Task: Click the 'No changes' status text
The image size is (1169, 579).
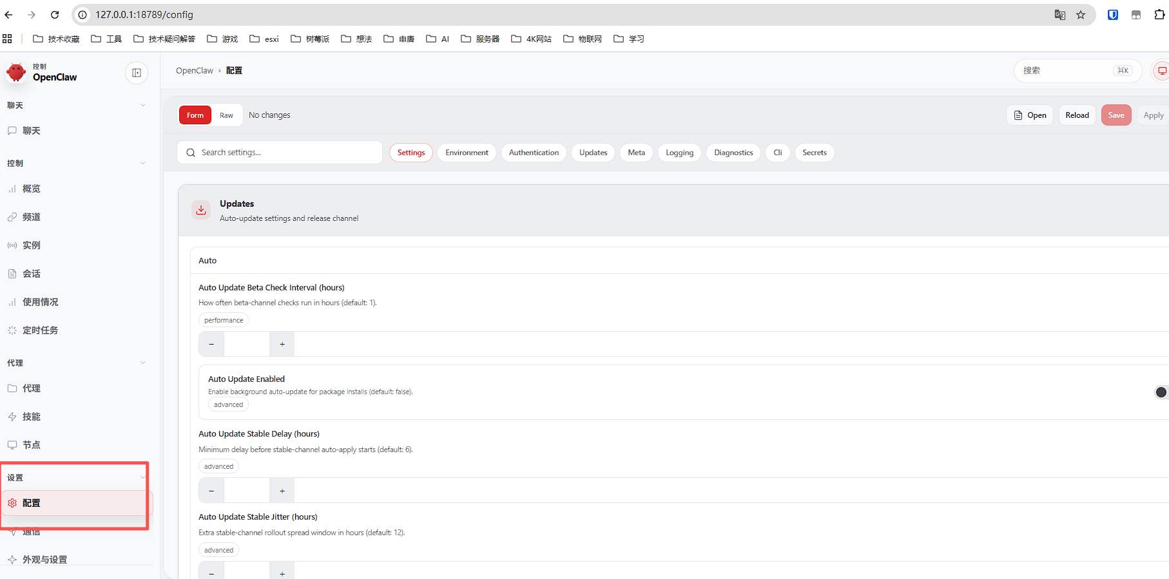Action: pos(269,115)
